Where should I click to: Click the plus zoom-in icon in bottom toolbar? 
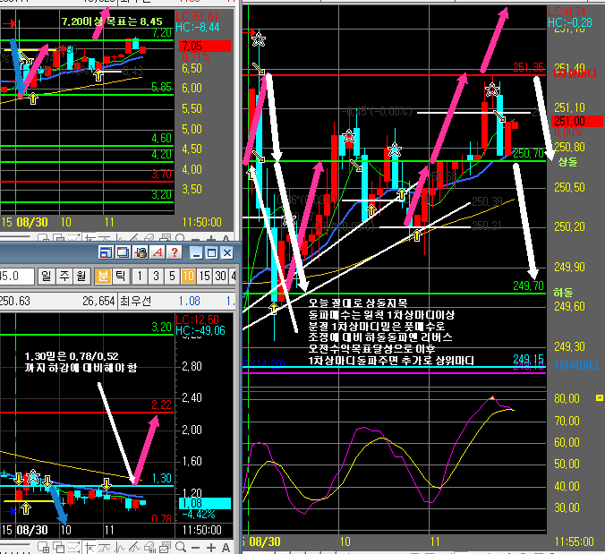212,546
